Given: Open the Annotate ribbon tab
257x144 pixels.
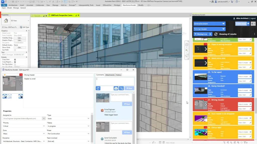Looking at the screenshot, I should pyautogui.click(x=30, y=5).
